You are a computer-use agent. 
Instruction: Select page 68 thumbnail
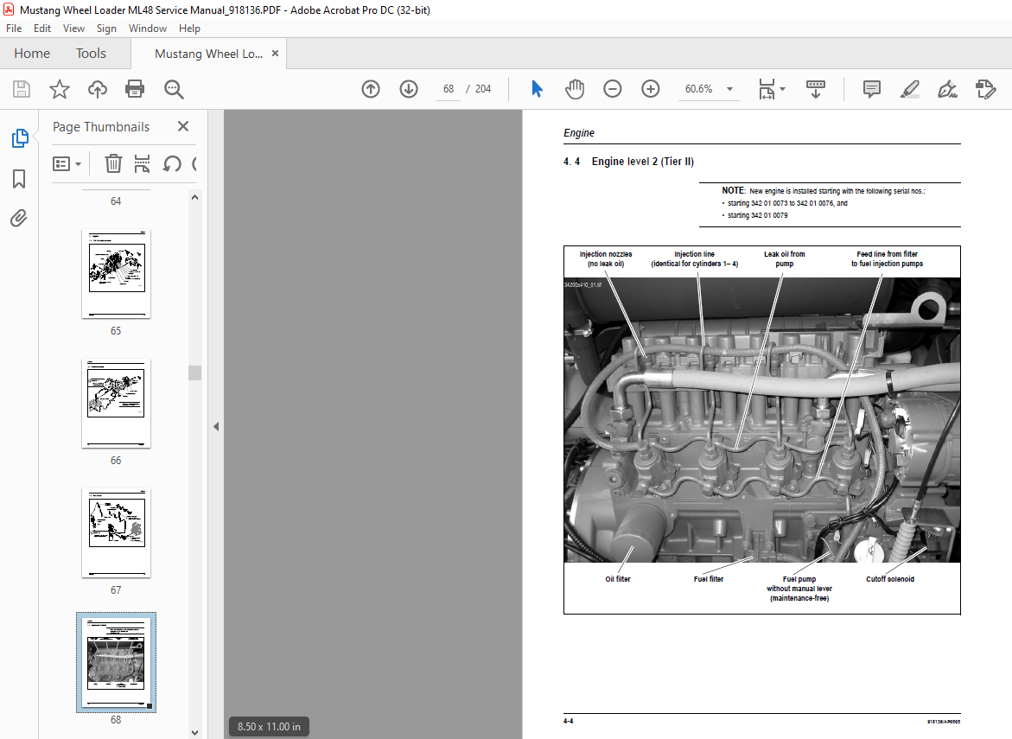tap(116, 663)
